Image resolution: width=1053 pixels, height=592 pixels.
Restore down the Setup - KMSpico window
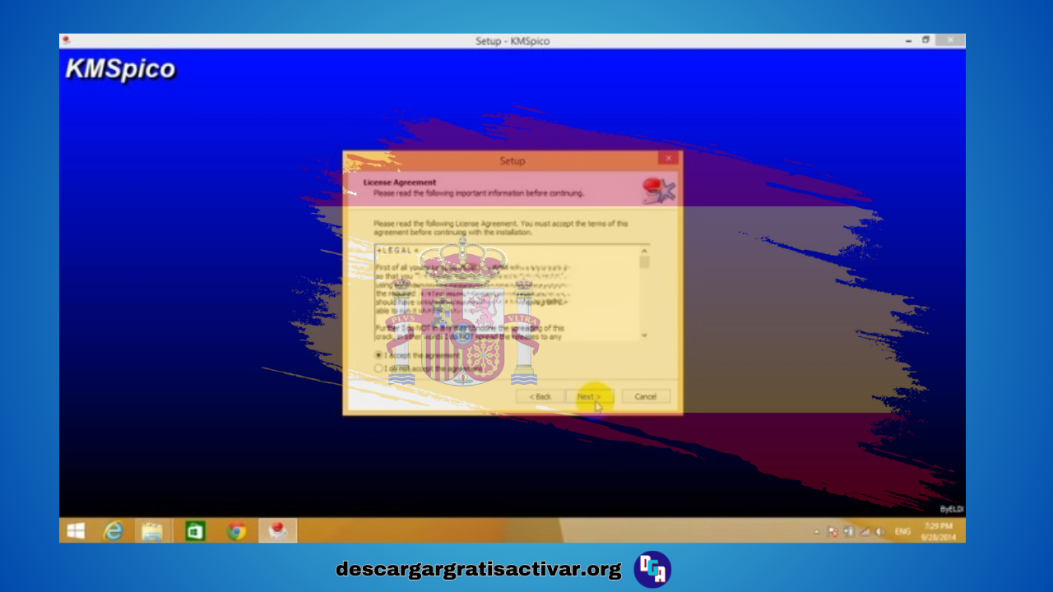[925, 40]
